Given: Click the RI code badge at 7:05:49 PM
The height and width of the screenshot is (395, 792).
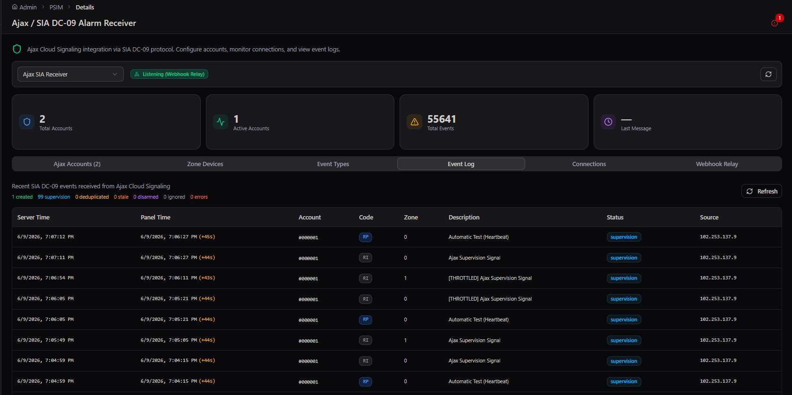Looking at the screenshot, I should tap(366, 340).
